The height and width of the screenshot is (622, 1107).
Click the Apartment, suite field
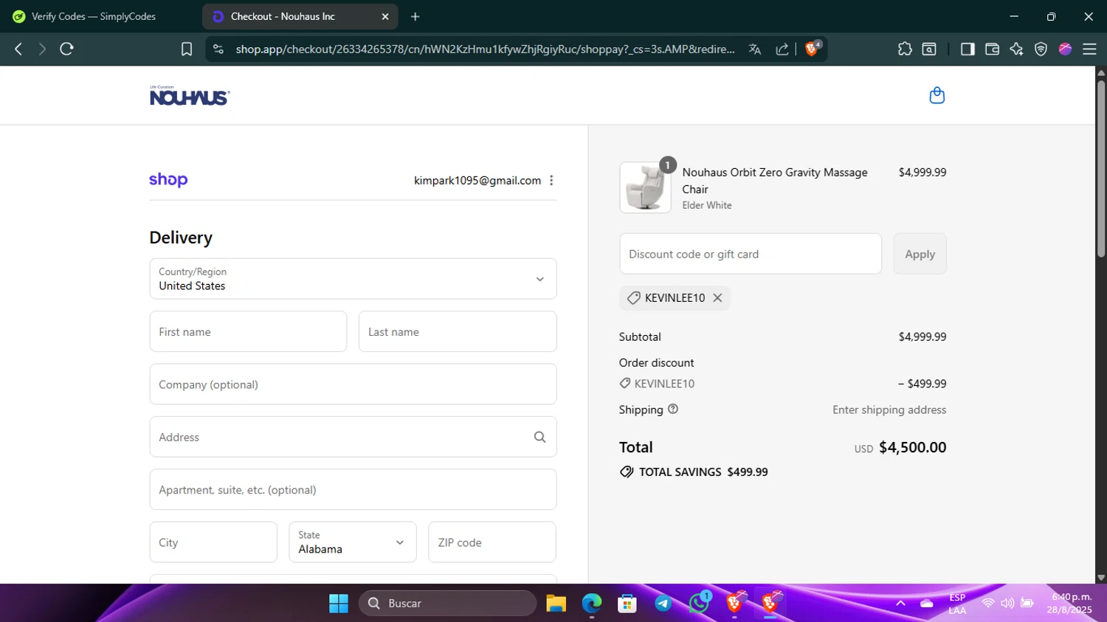(x=353, y=489)
